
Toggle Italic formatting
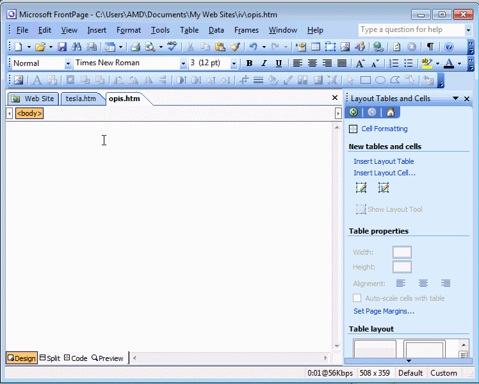pos(264,63)
